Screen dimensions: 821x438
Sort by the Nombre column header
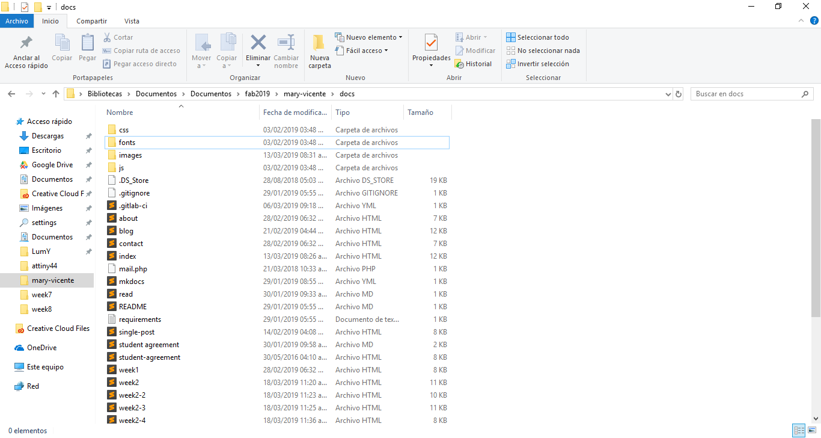tap(181, 113)
